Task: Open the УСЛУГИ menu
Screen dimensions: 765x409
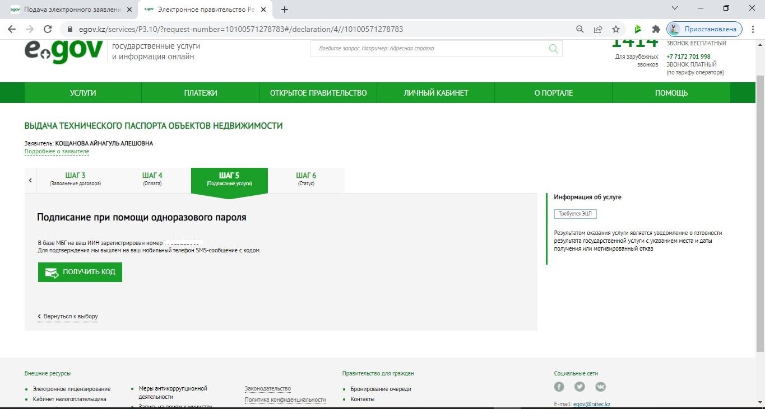Action: (x=83, y=93)
